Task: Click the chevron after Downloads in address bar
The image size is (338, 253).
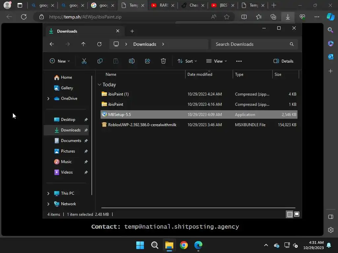Action: point(163,44)
